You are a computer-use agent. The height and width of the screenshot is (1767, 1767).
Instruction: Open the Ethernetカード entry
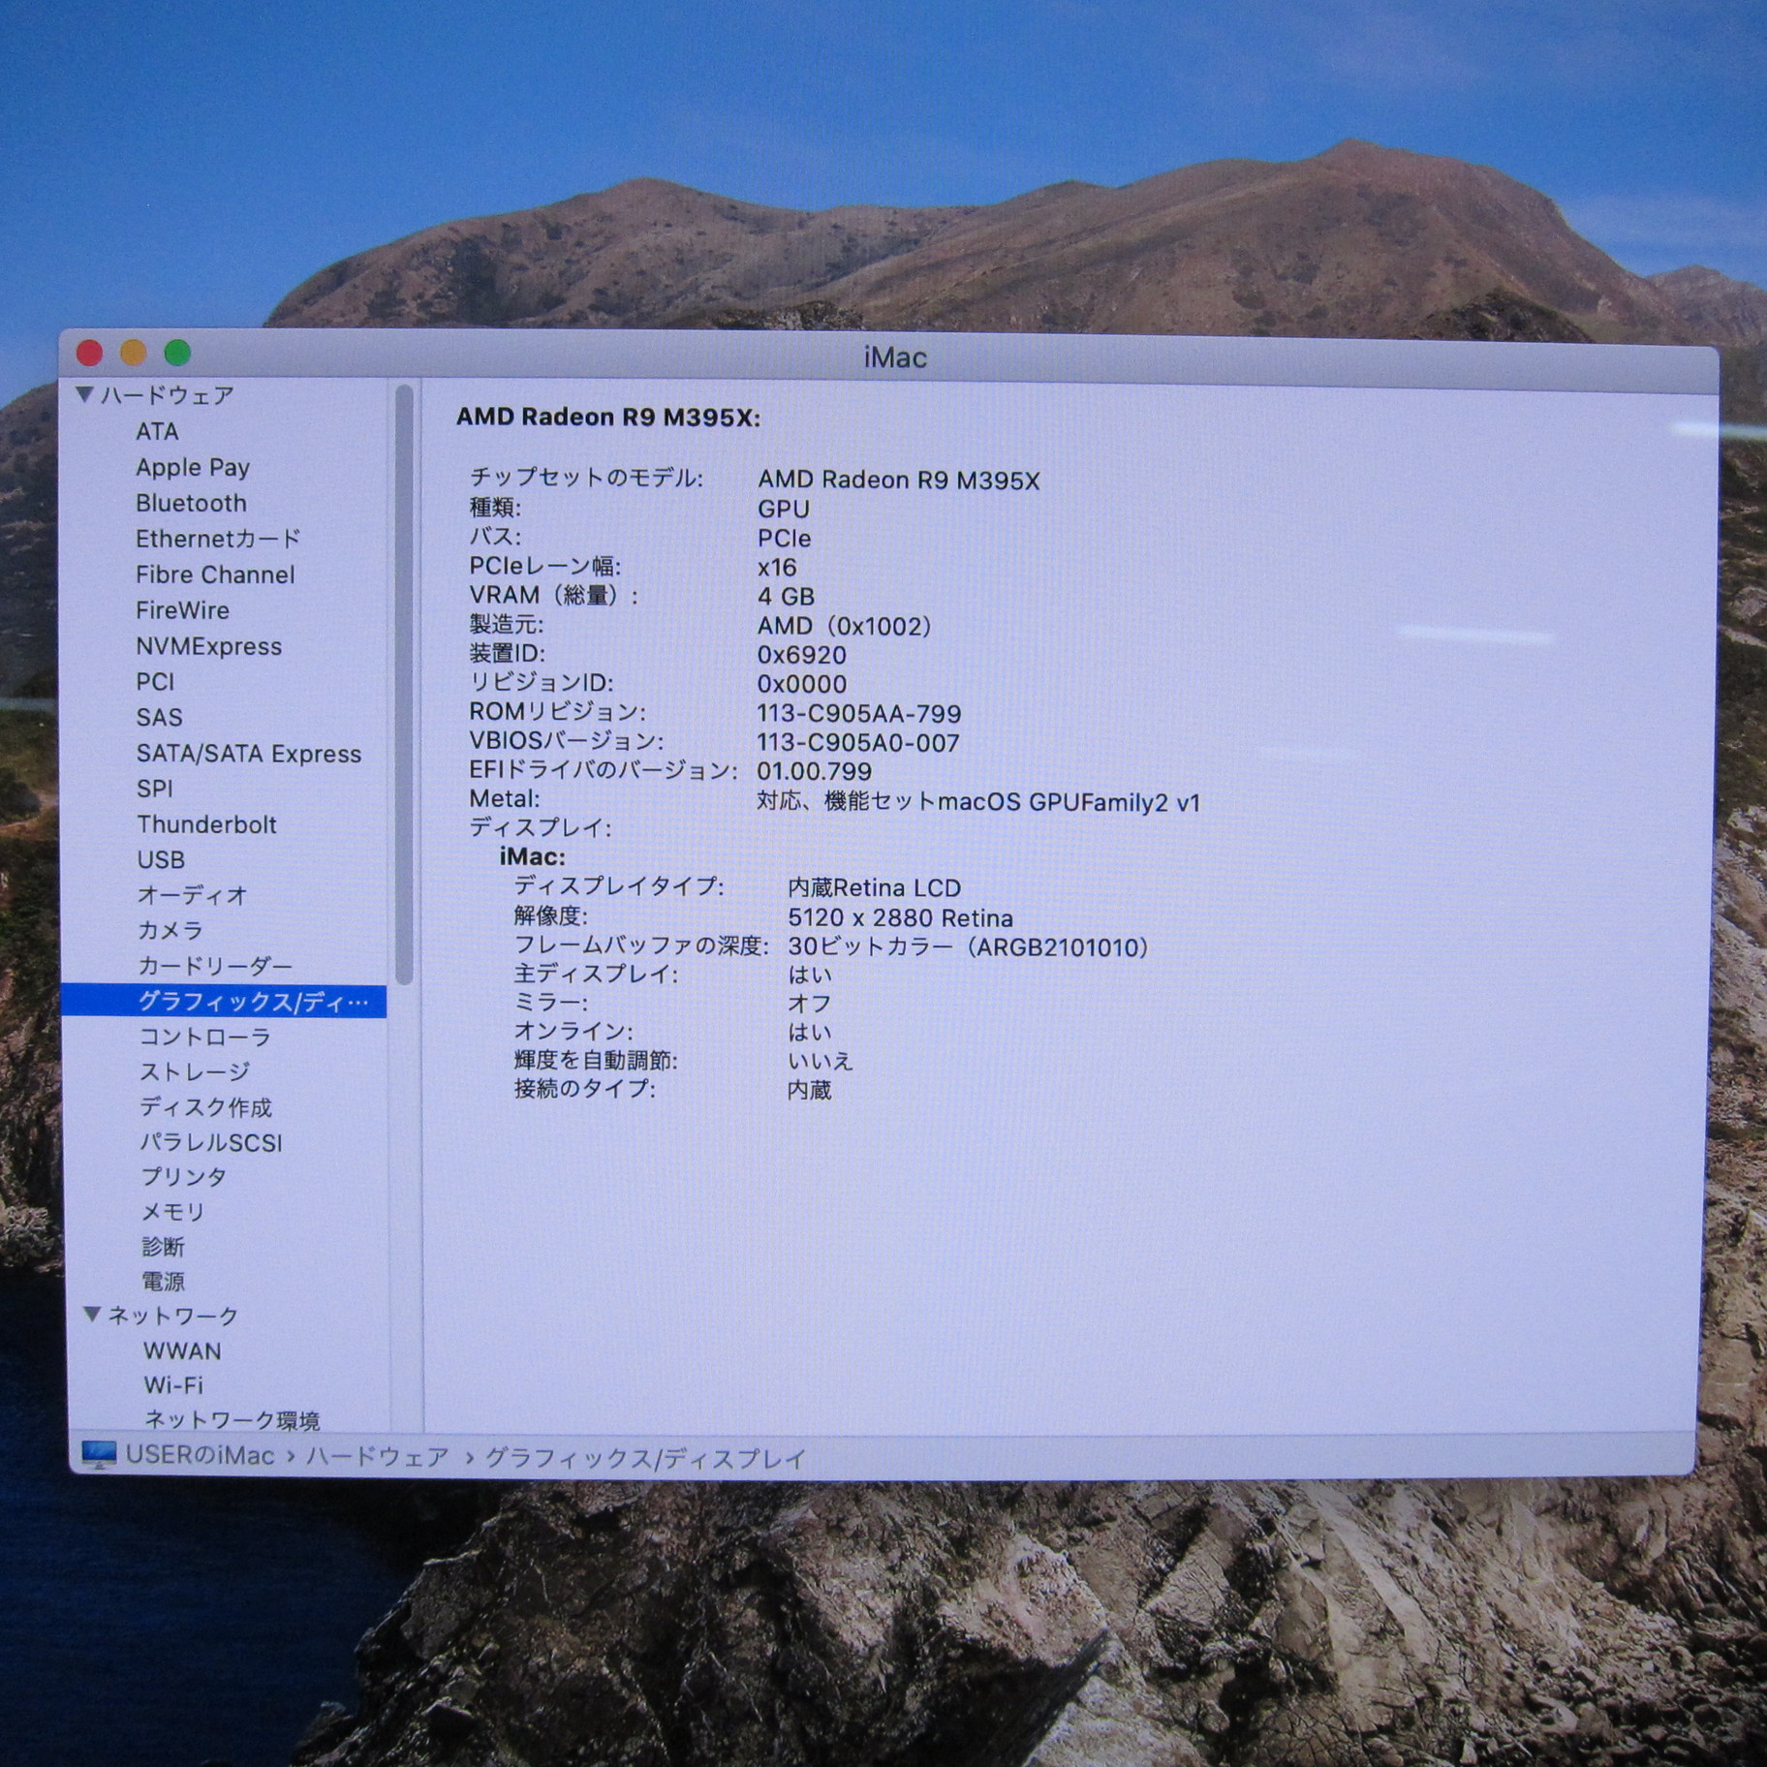(218, 539)
